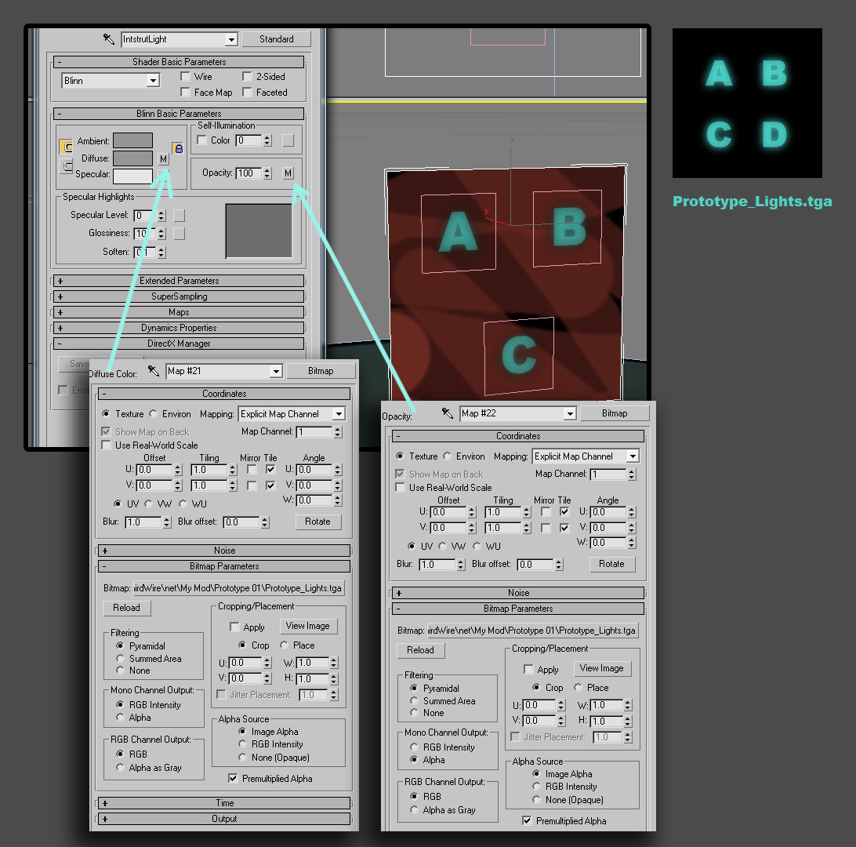The image size is (856, 847).
Task: Collapse the Shader Basic Parameters rollout
Action: (179, 62)
